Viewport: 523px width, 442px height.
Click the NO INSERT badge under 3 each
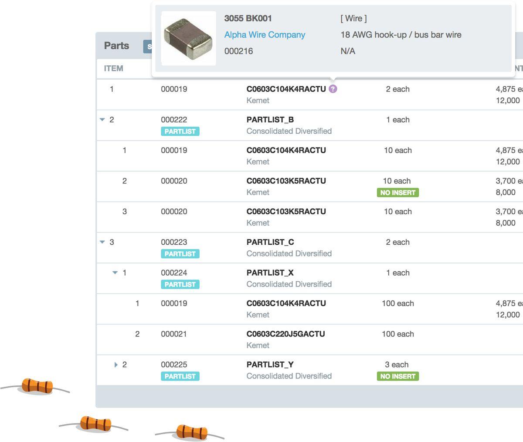pyautogui.click(x=397, y=376)
